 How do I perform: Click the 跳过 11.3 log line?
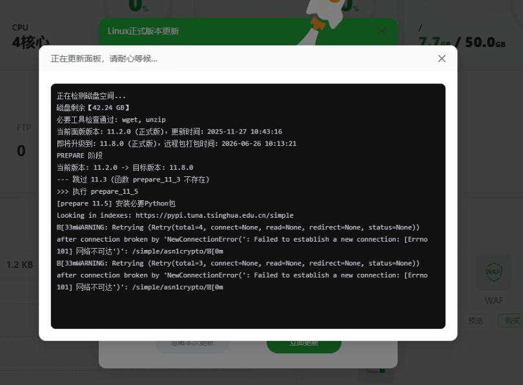133,180
